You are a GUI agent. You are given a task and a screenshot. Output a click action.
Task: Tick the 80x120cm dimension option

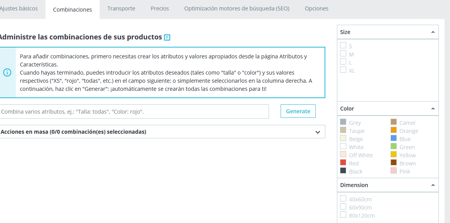343,215
